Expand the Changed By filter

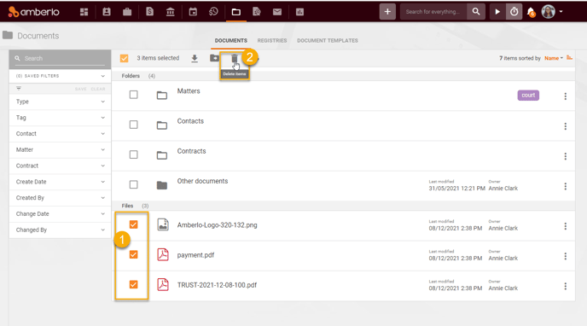[60, 230]
